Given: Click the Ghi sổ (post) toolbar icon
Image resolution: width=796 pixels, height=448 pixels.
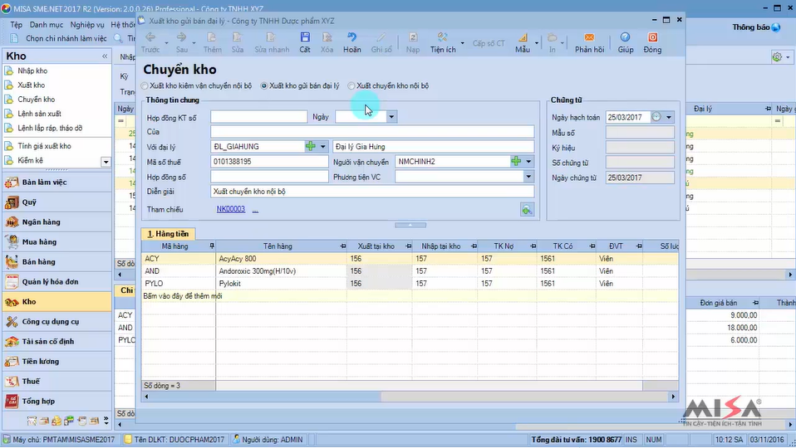Looking at the screenshot, I should 381,37.
